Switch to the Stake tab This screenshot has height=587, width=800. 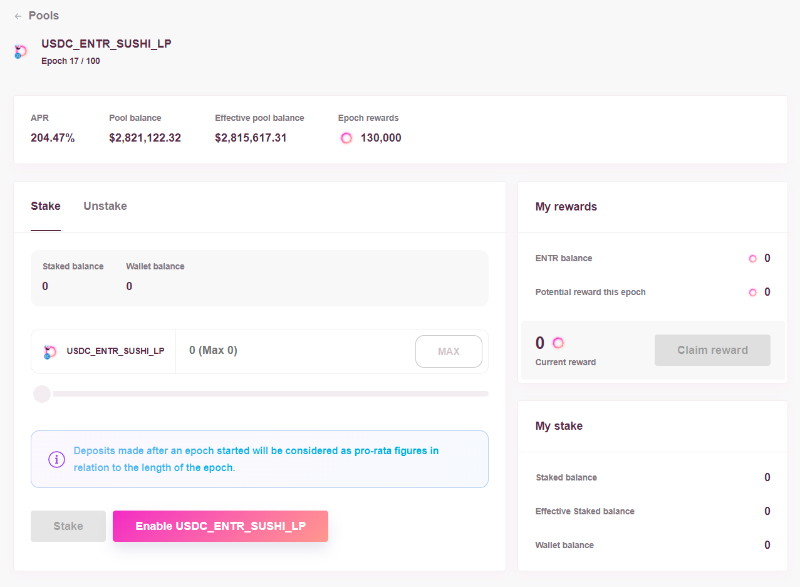click(x=46, y=206)
